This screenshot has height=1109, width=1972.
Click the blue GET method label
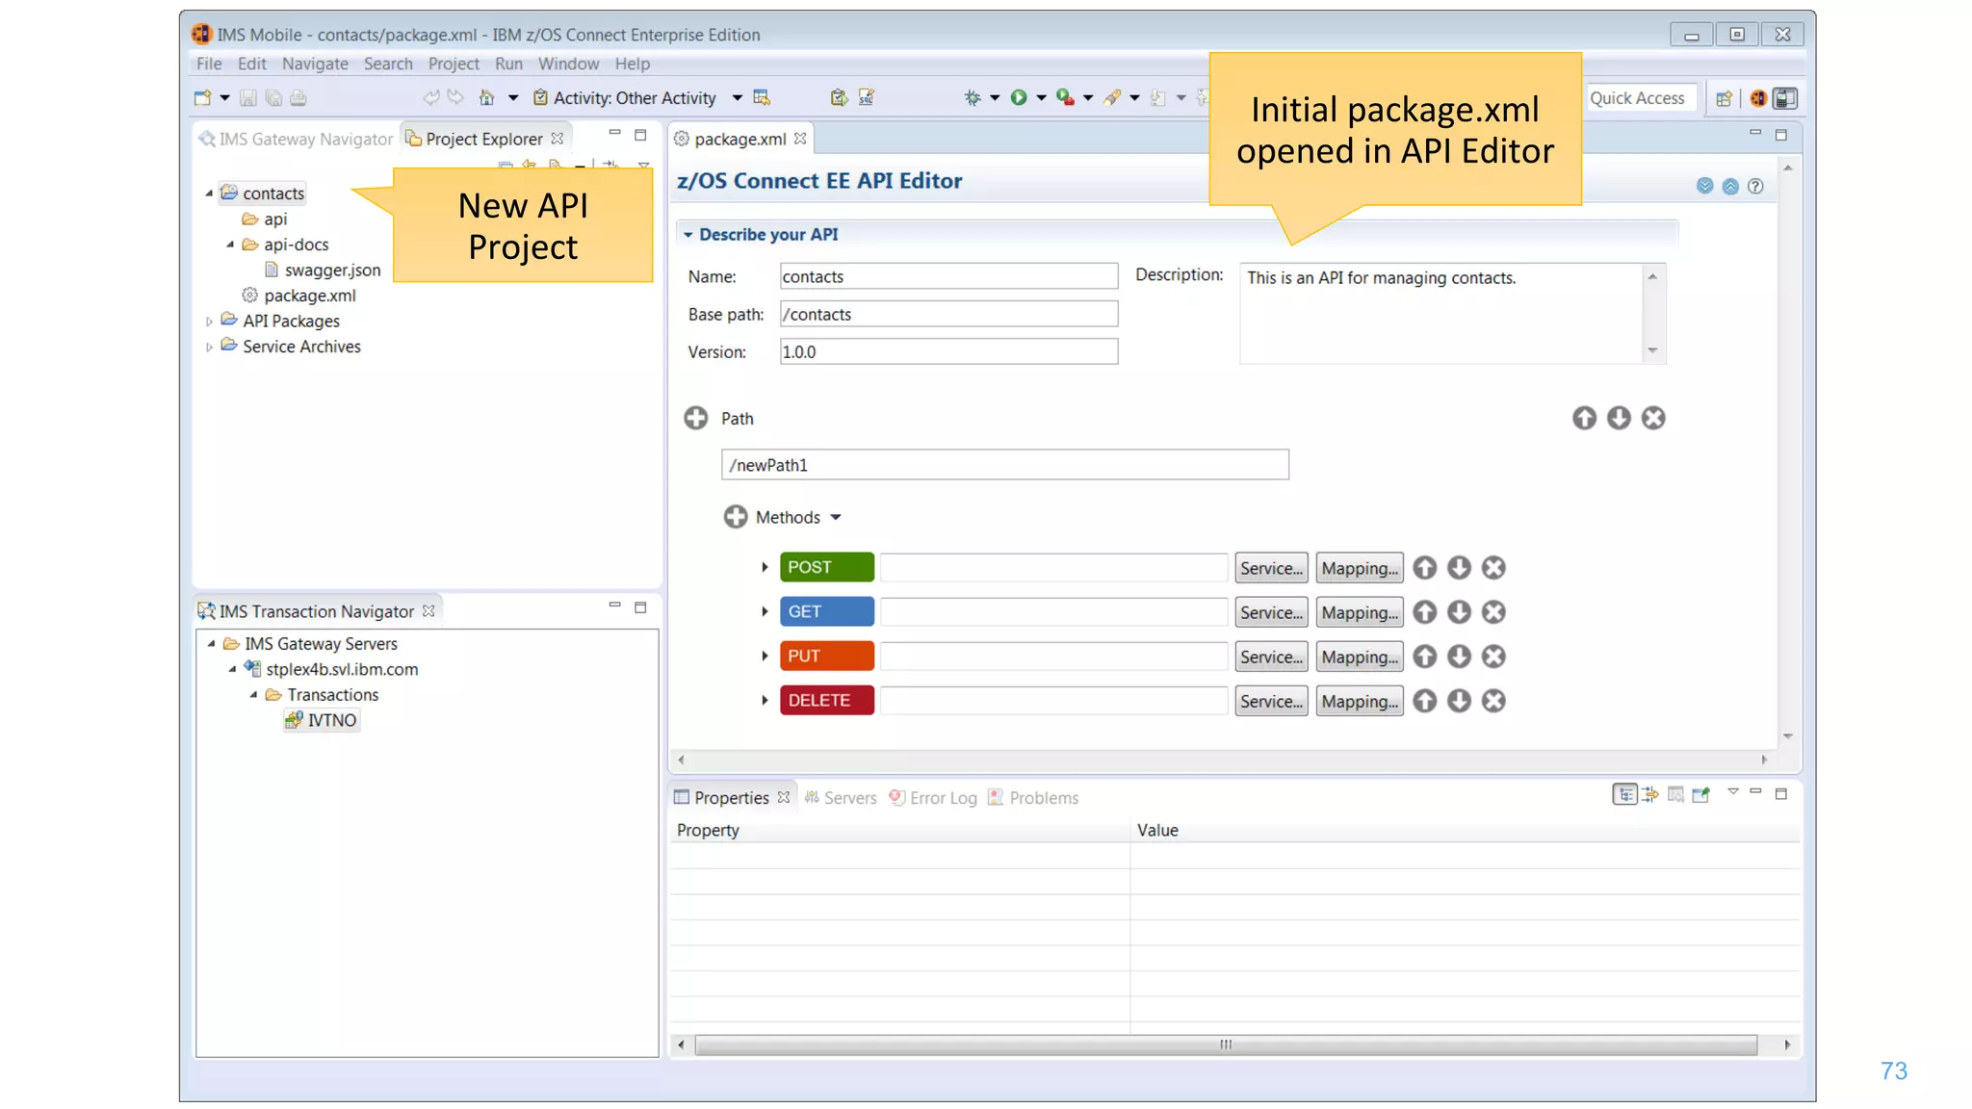click(827, 611)
